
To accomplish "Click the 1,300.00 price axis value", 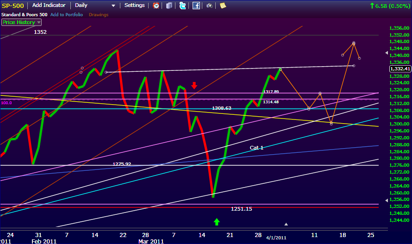I will pyautogui.click(x=399, y=124).
